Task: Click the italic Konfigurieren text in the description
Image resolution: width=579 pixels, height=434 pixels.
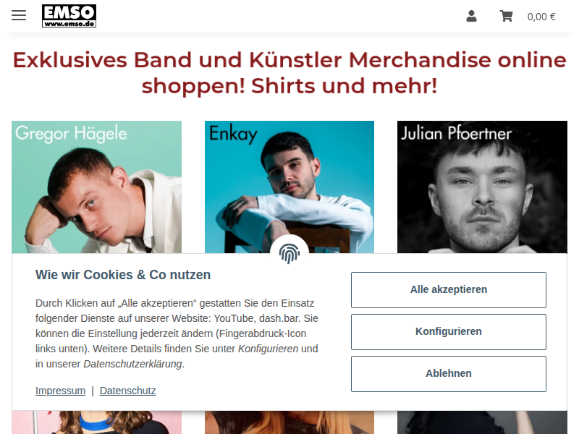Action: 268,349
